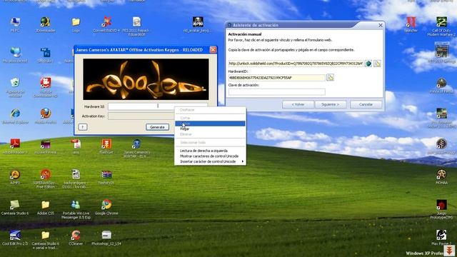Select Lectura de derecha a izquierda

(x=210, y=151)
